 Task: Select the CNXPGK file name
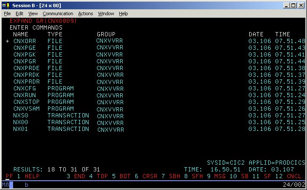[24, 54]
